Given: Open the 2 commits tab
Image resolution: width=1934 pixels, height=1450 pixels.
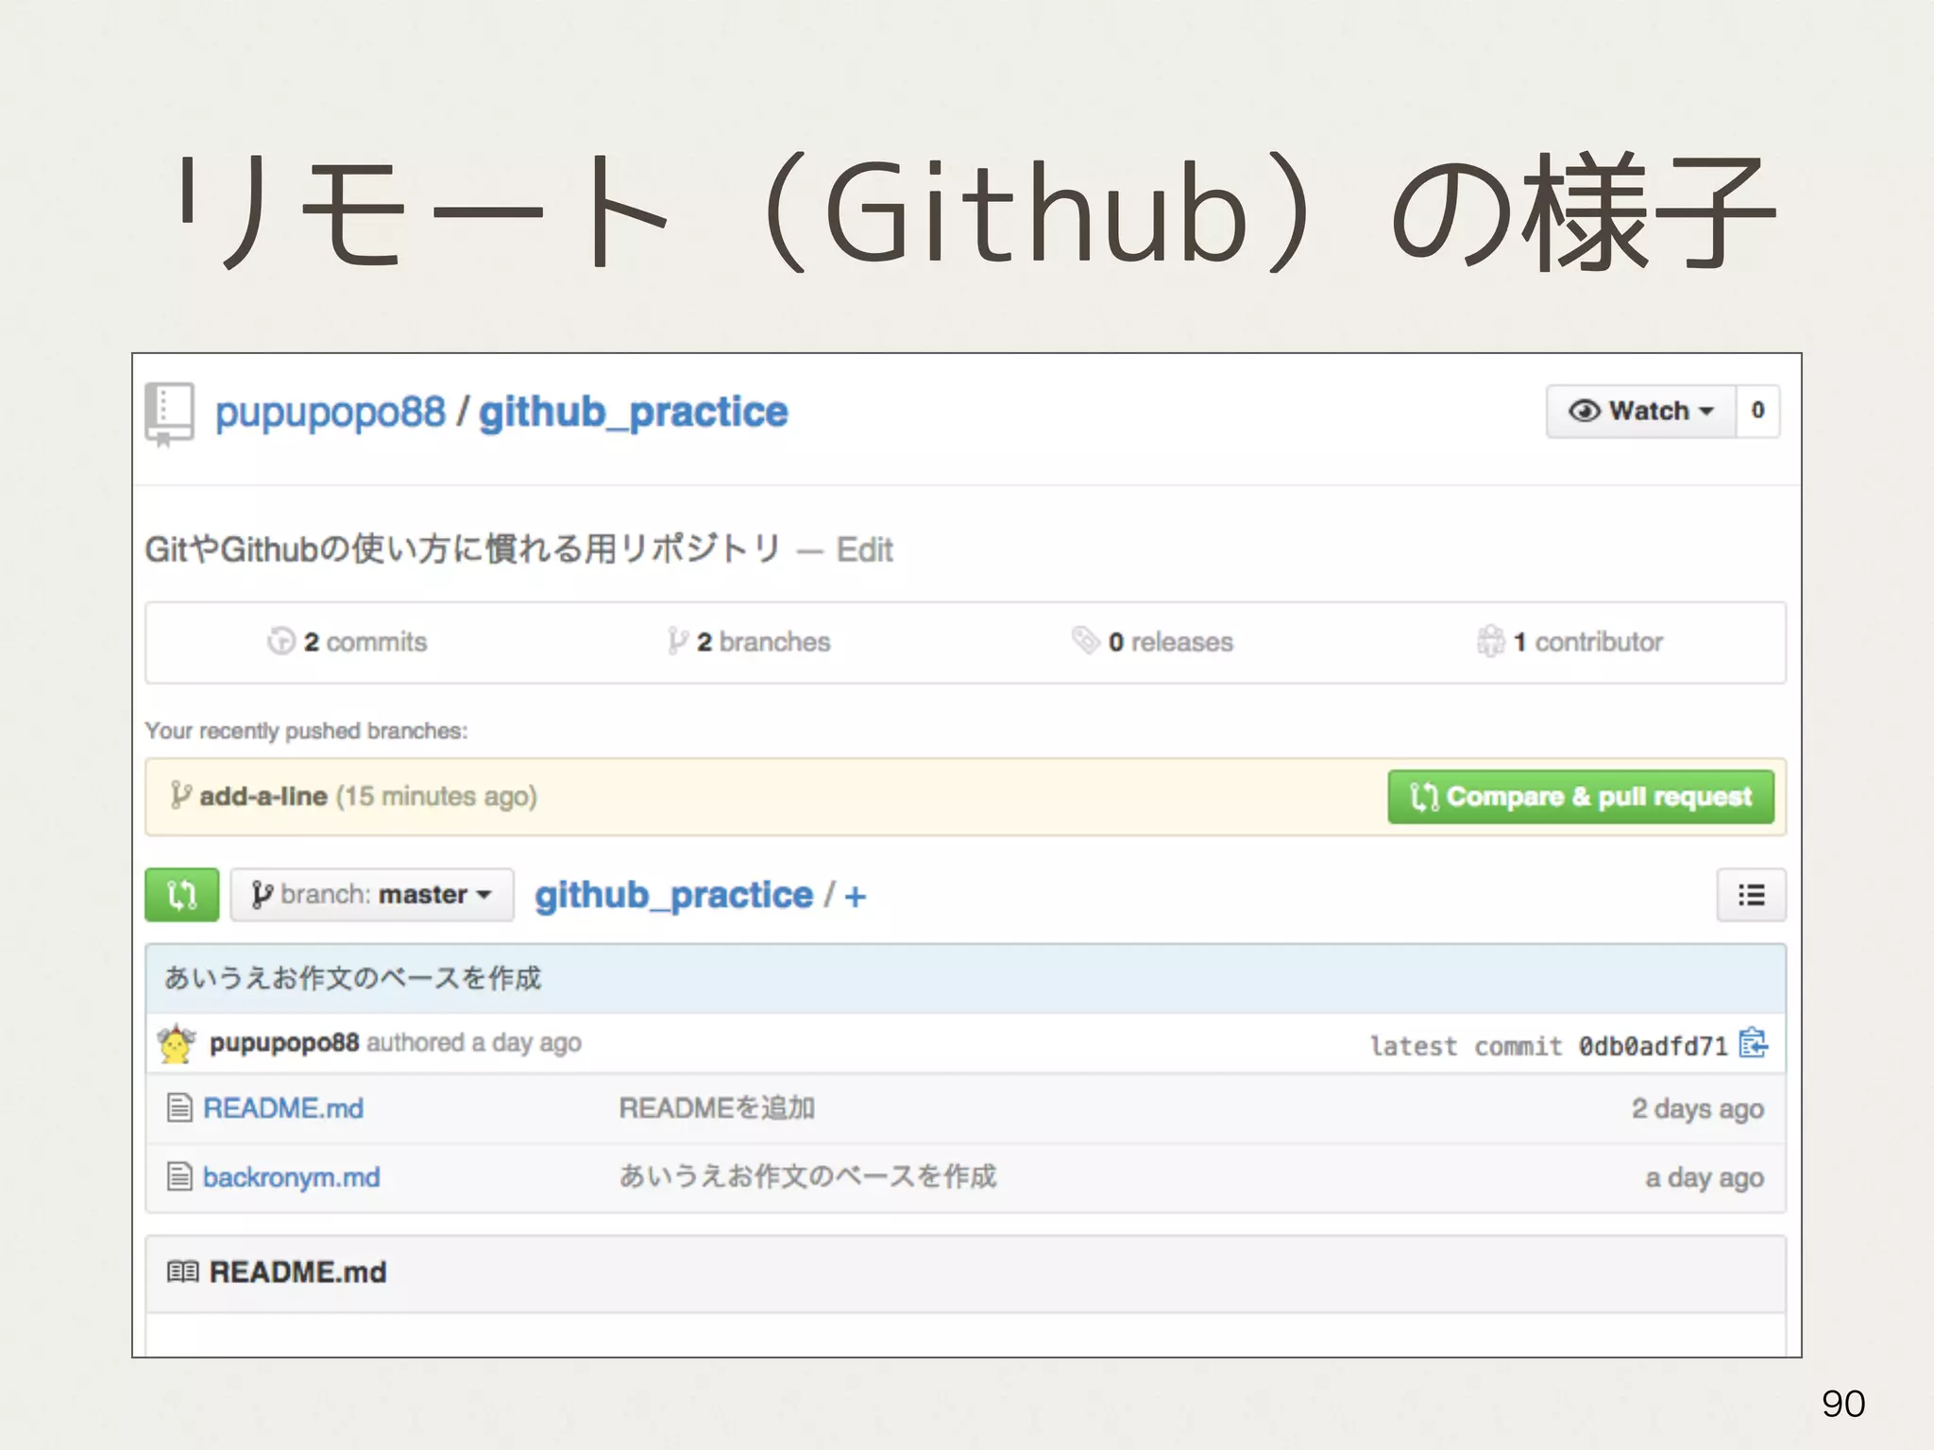Looking at the screenshot, I should (348, 642).
